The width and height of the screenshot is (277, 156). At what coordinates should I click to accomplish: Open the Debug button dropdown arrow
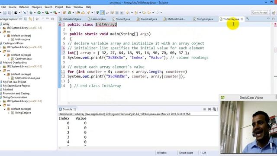coord(35,13)
